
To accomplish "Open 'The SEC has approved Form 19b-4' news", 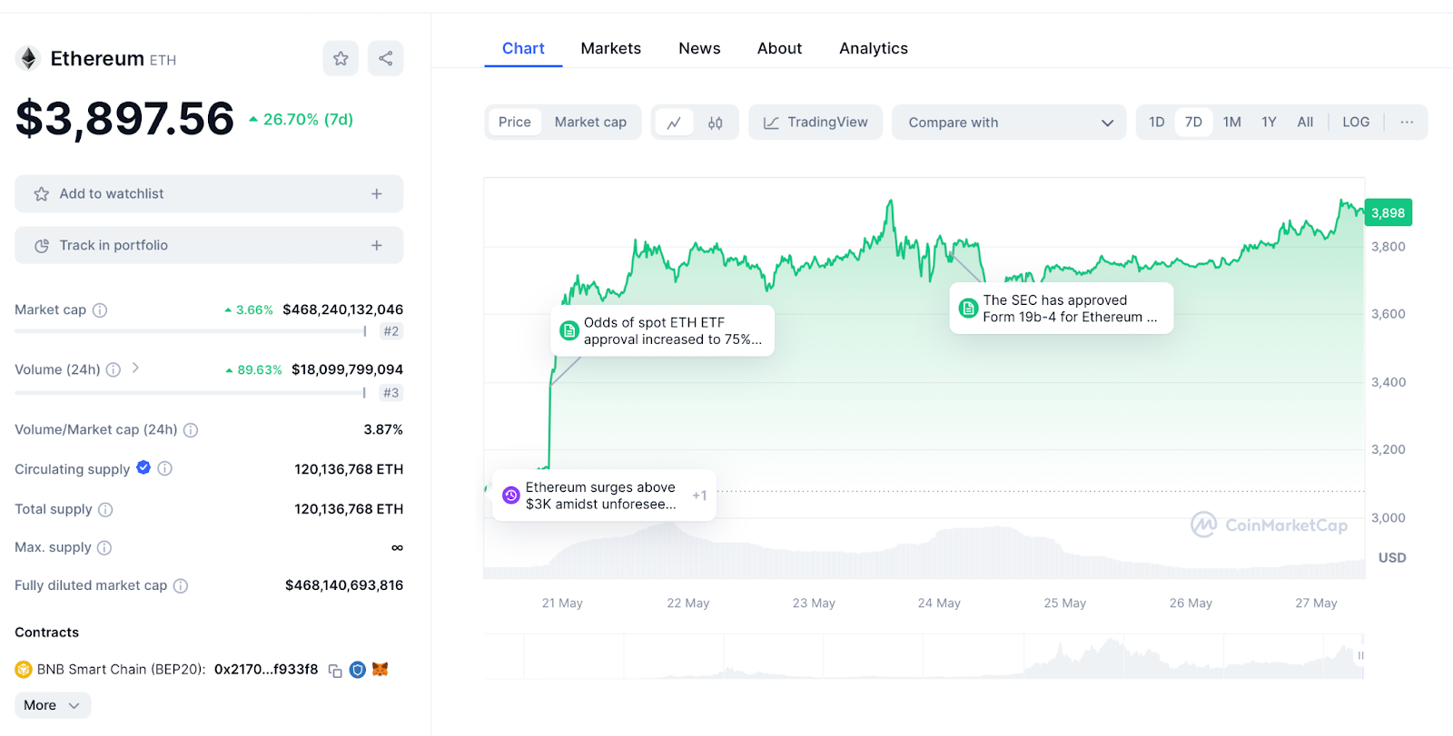I will tap(1062, 309).
